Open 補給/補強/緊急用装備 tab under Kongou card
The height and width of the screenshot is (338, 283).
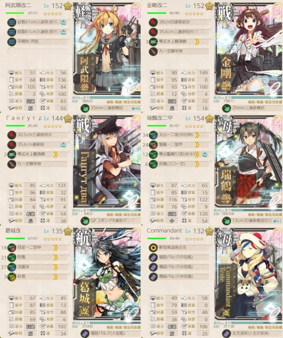click(265, 102)
